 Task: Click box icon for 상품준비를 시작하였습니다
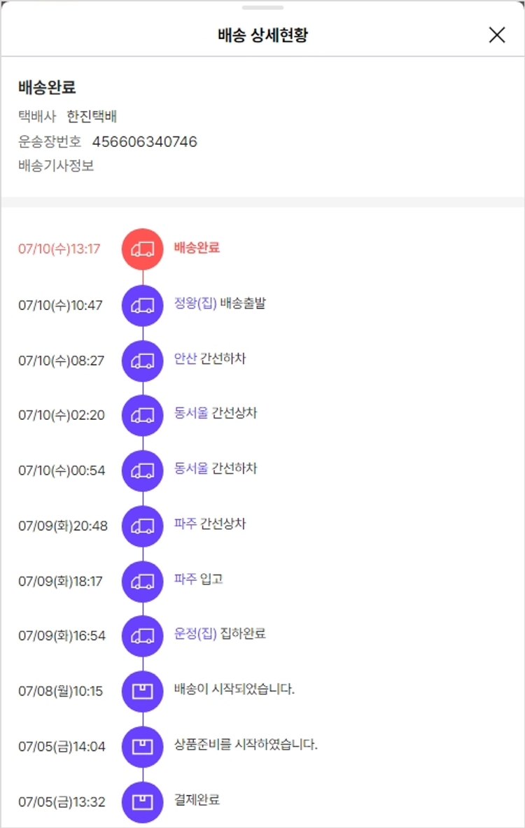(x=143, y=746)
